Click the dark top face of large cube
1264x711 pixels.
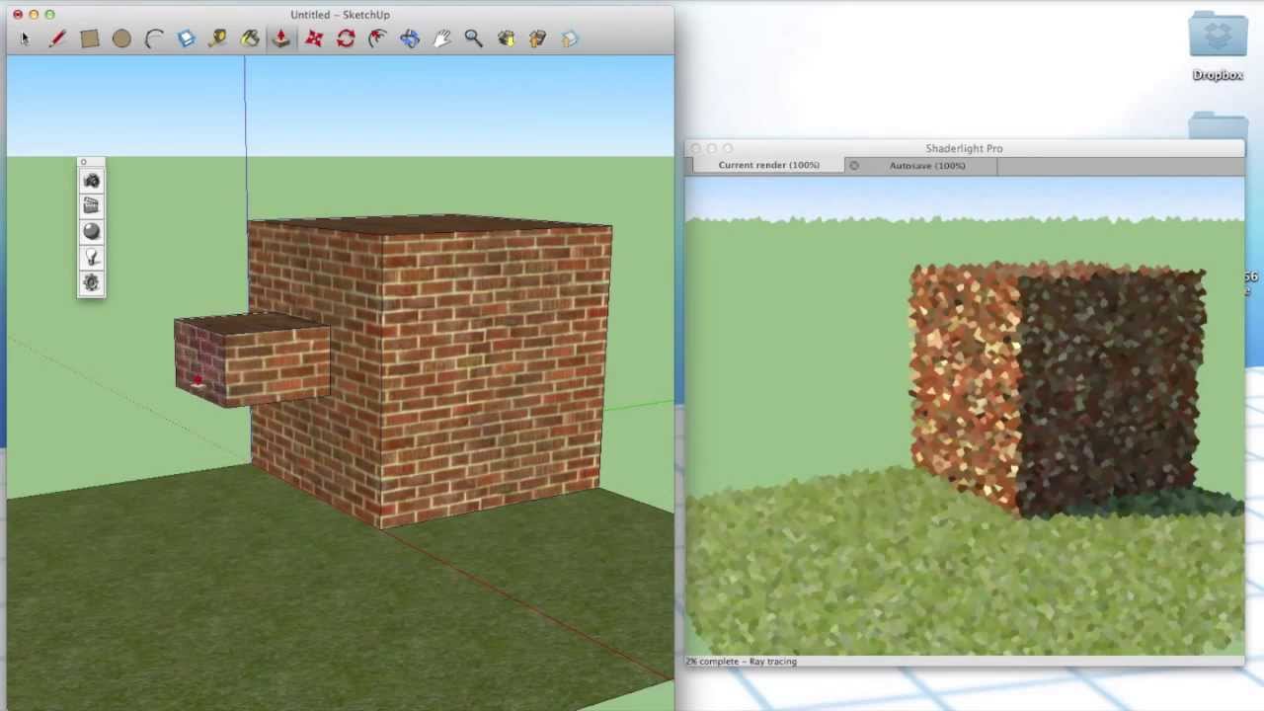pos(430,224)
